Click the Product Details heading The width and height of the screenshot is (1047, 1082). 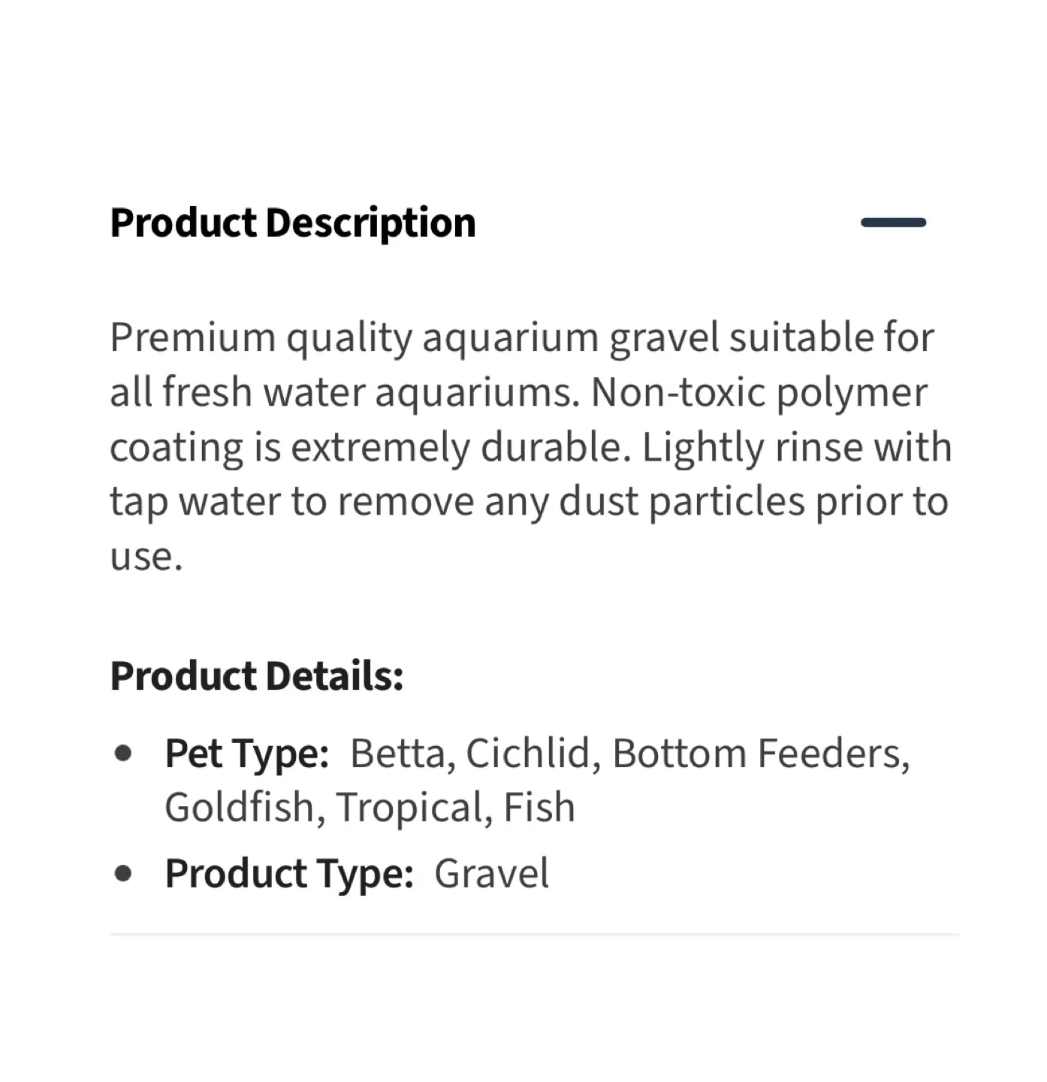(x=257, y=676)
